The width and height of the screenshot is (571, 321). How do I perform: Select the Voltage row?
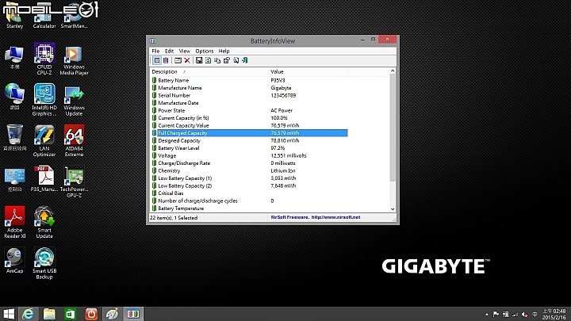point(249,156)
